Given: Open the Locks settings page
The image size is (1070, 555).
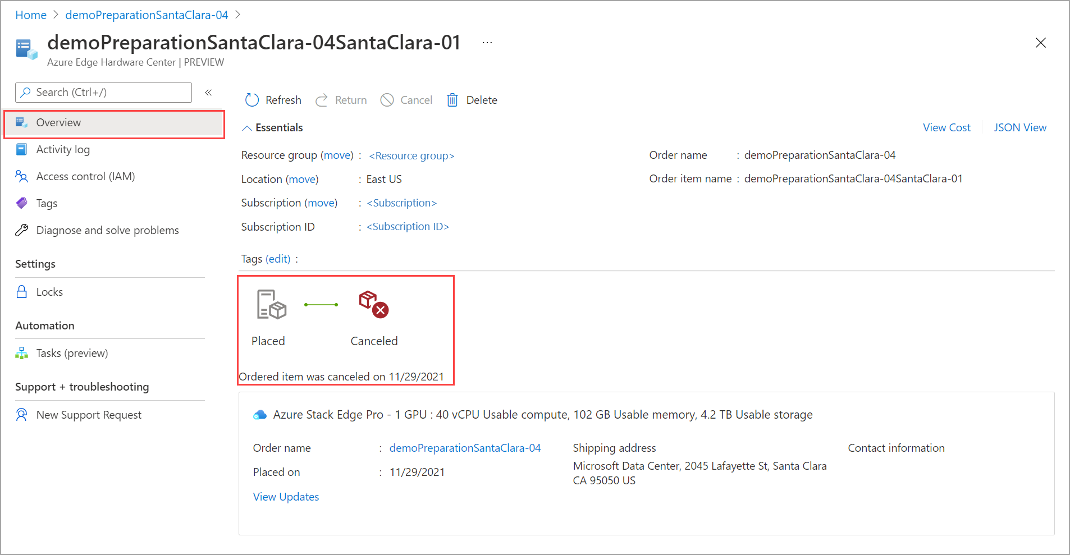Looking at the screenshot, I should [x=49, y=292].
